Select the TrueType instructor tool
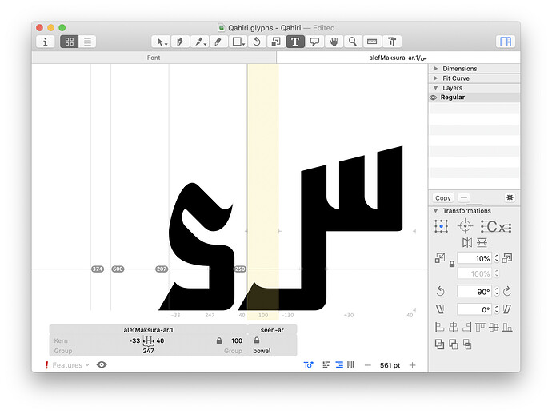The height and width of the screenshot is (414, 552). click(x=392, y=42)
